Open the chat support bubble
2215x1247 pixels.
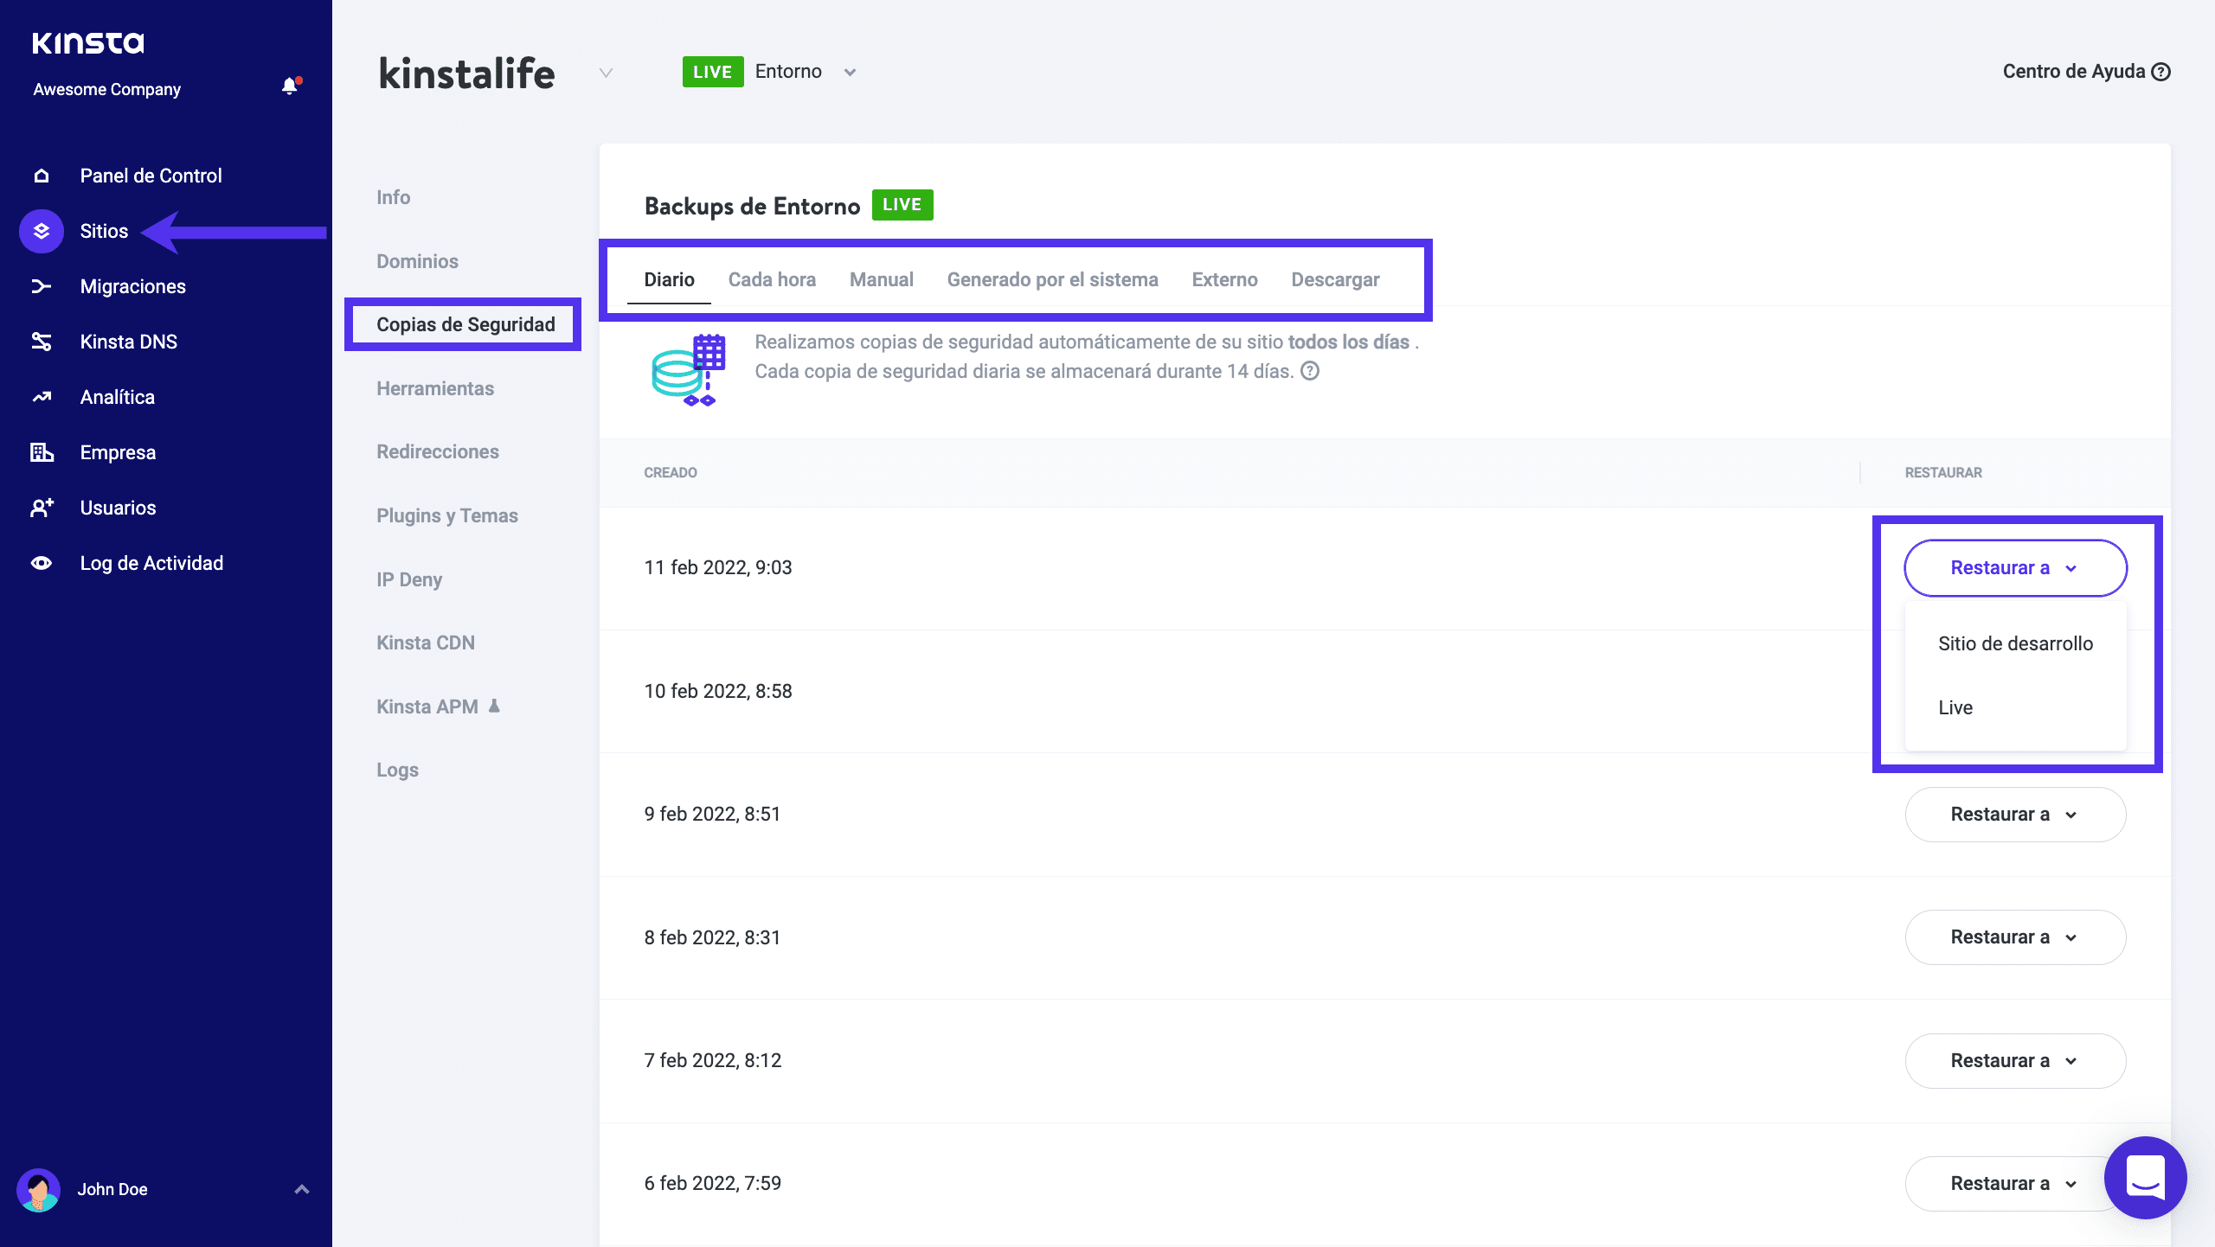(x=2144, y=1177)
